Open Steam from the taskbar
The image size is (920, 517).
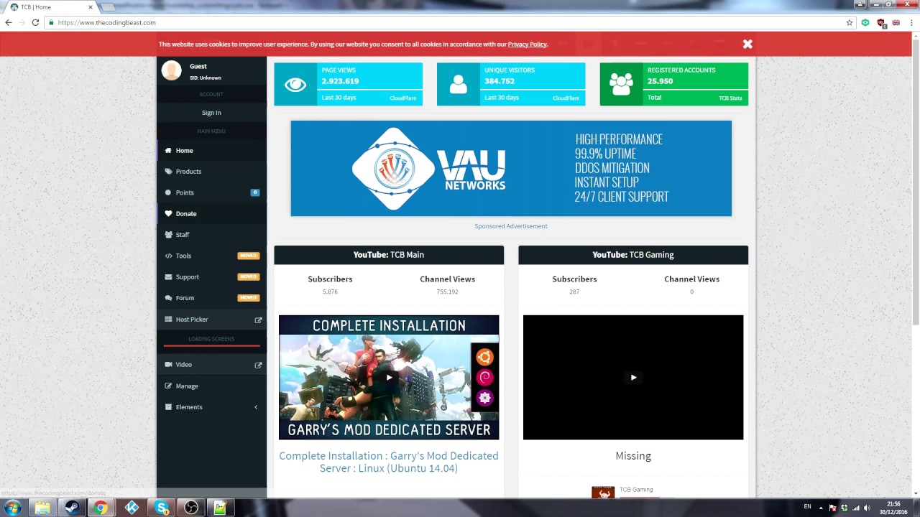coord(72,508)
